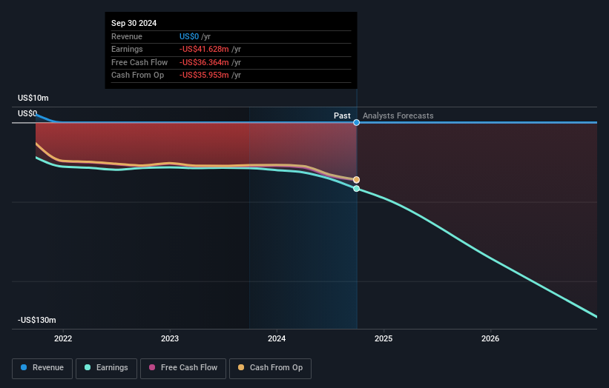Click the -US$35.953m cash from op value
The image size is (609, 388).
point(204,76)
